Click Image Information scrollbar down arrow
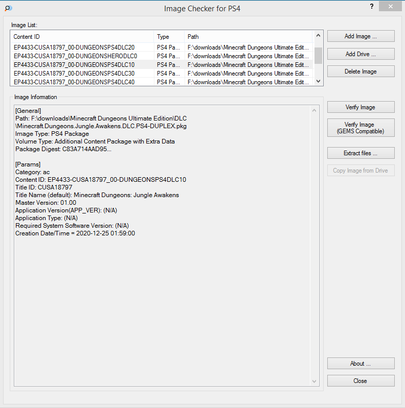The image size is (405, 408). click(314, 381)
